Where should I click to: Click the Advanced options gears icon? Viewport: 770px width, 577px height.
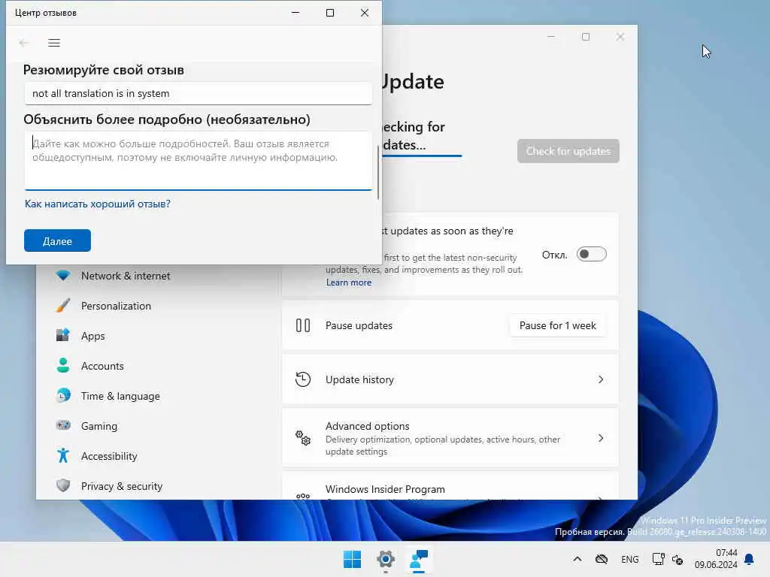point(303,438)
